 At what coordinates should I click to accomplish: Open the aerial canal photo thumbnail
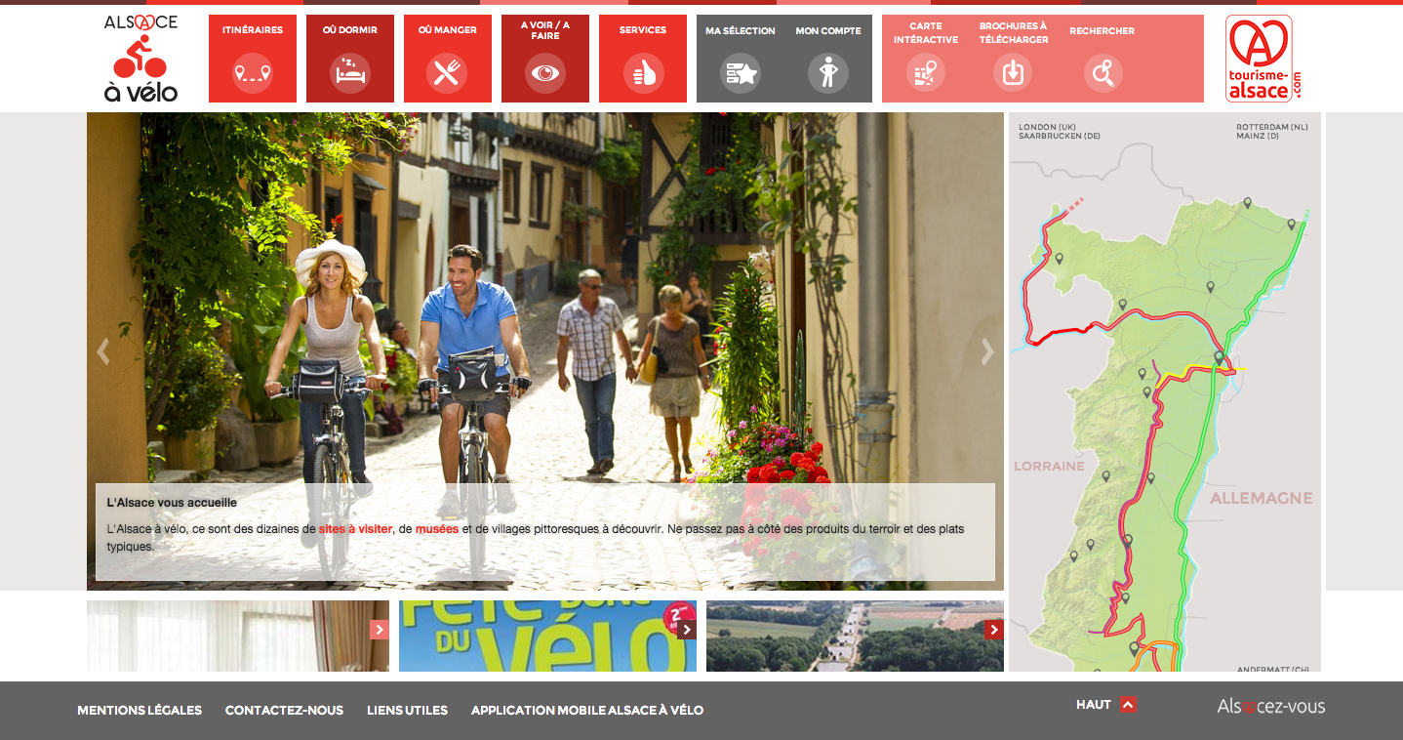855,636
